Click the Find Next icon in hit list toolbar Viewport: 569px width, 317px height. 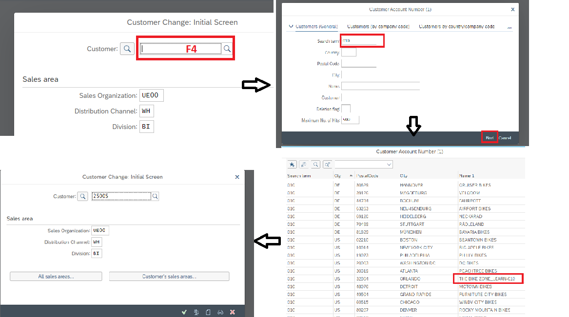(x=327, y=165)
